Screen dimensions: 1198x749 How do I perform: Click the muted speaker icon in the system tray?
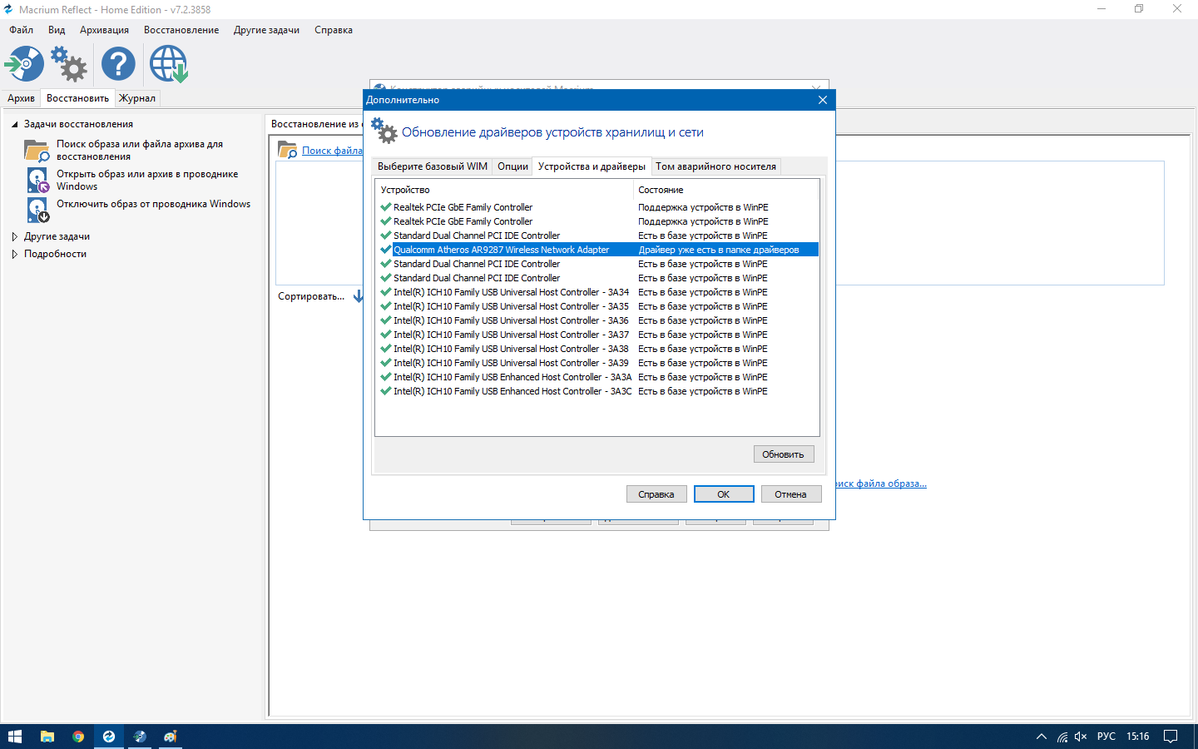tap(1081, 737)
